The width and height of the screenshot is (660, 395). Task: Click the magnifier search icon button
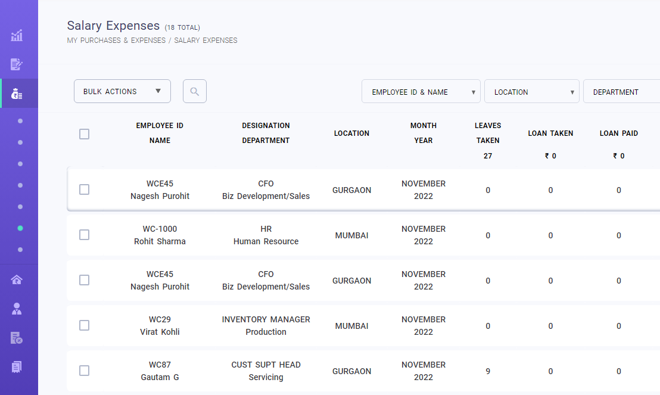pos(194,91)
